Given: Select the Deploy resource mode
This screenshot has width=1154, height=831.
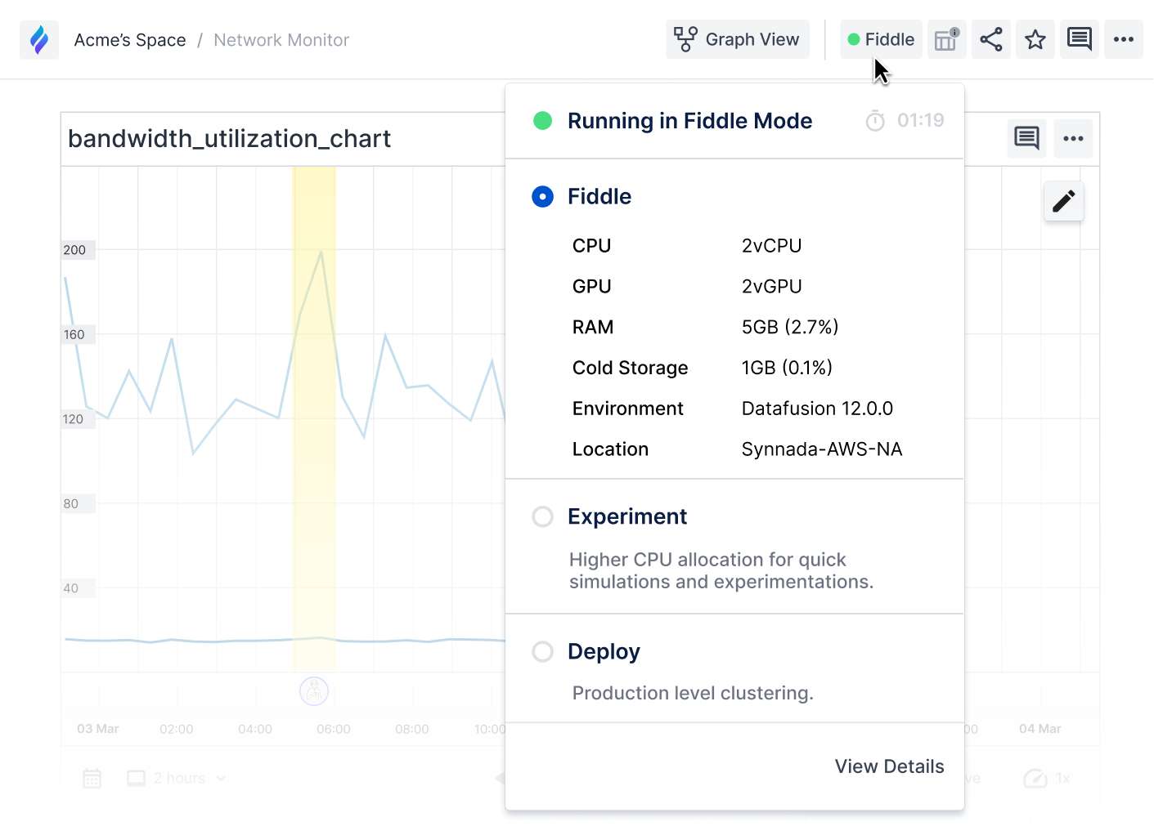Looking at the screenshot, I should [x=542, y=651].
